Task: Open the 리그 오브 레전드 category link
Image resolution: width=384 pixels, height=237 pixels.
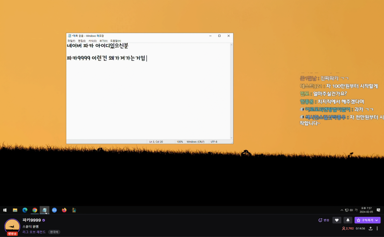Action: 34,232
